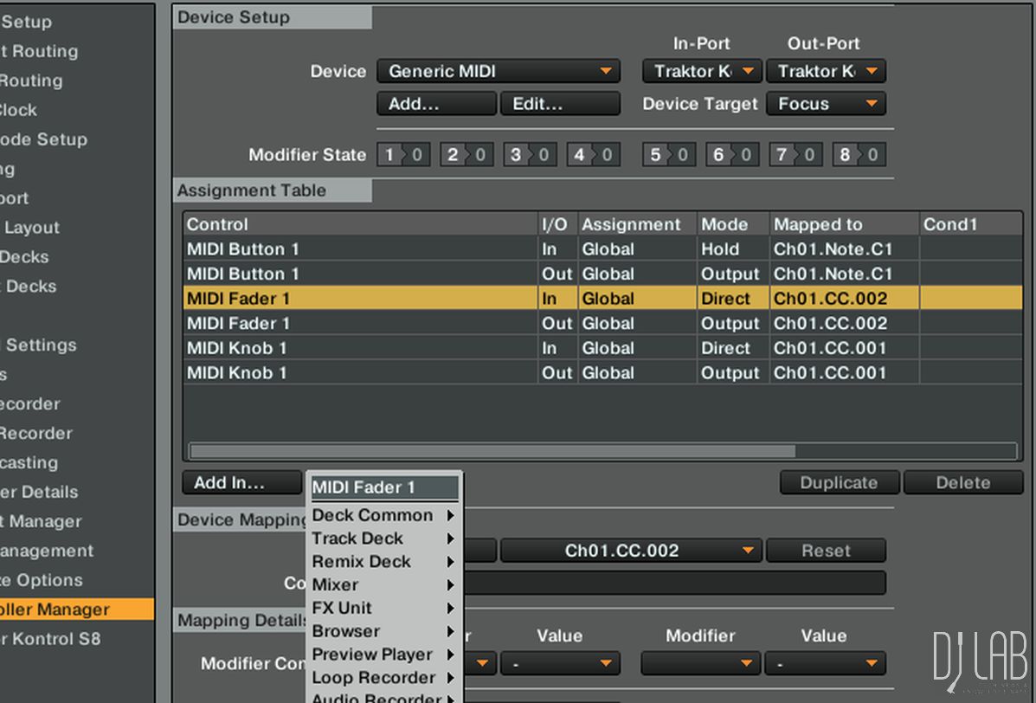The width and height of the screenshot is (1036, 703).
Task: Click the Add... device button
Action: coord(436,104)
